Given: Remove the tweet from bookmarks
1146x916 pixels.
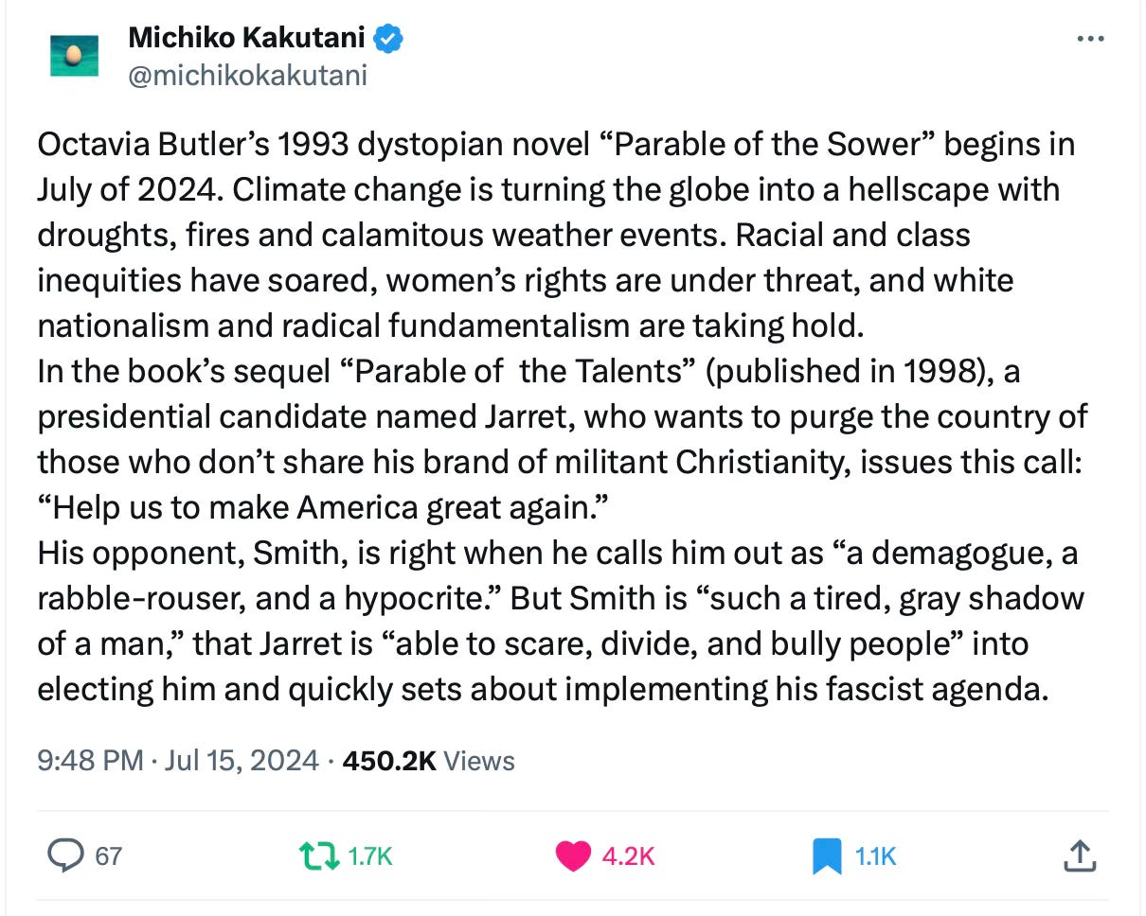Looking at the screenshot, I should 827,856.
